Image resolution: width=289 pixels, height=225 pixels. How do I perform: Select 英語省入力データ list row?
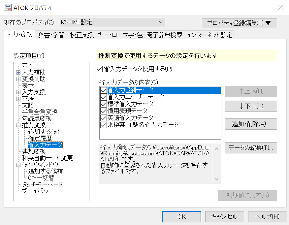coord(160,118)
